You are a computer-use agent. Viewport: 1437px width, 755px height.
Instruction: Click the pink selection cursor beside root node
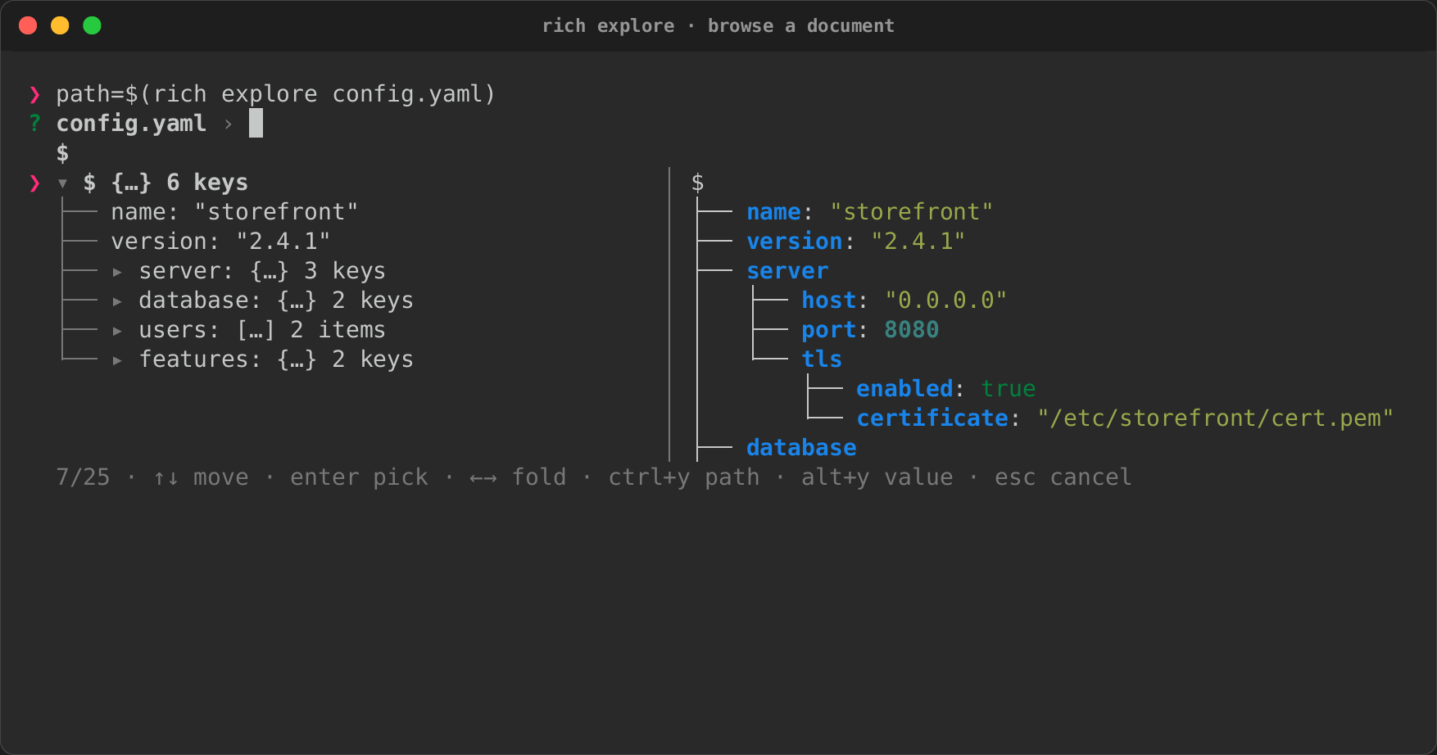coord(34,183)
